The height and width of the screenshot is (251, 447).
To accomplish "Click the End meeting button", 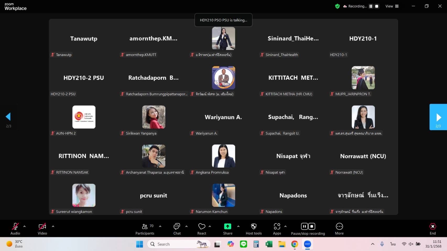I will (x=433, y=229).
